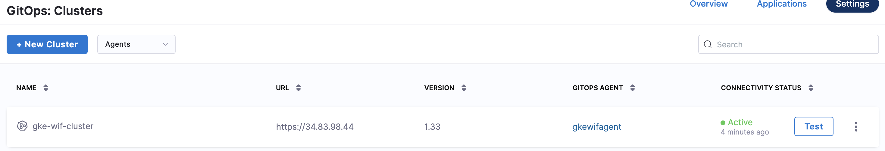885x151 pixels.
Task: Click the New Cluster button
Action: pos(47,44)
